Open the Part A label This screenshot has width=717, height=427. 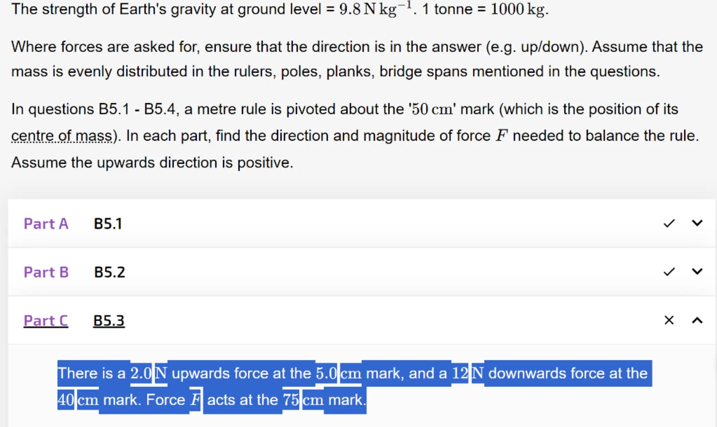click(46, 224)
